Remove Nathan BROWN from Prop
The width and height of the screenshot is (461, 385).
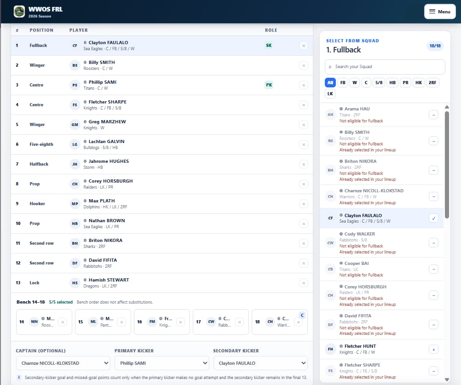pyautogui.click(x=303, y=224)
